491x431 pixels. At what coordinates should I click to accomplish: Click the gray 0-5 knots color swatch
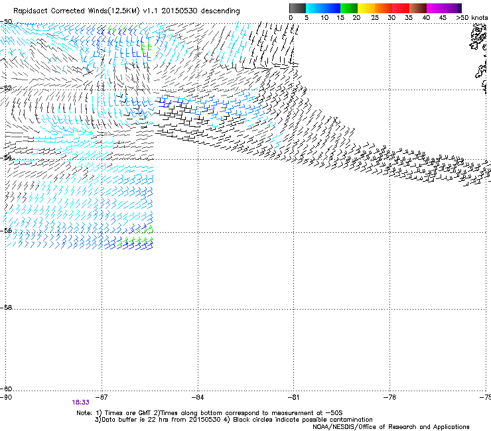297,8
